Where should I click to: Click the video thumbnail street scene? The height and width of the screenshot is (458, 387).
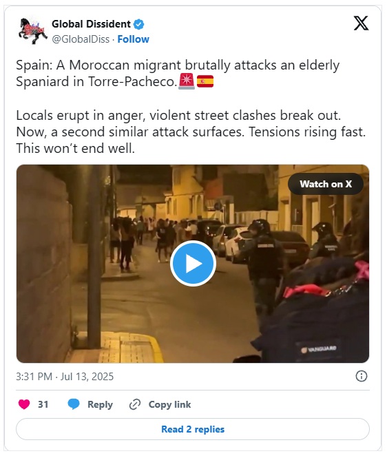click(x=193, y=264)
